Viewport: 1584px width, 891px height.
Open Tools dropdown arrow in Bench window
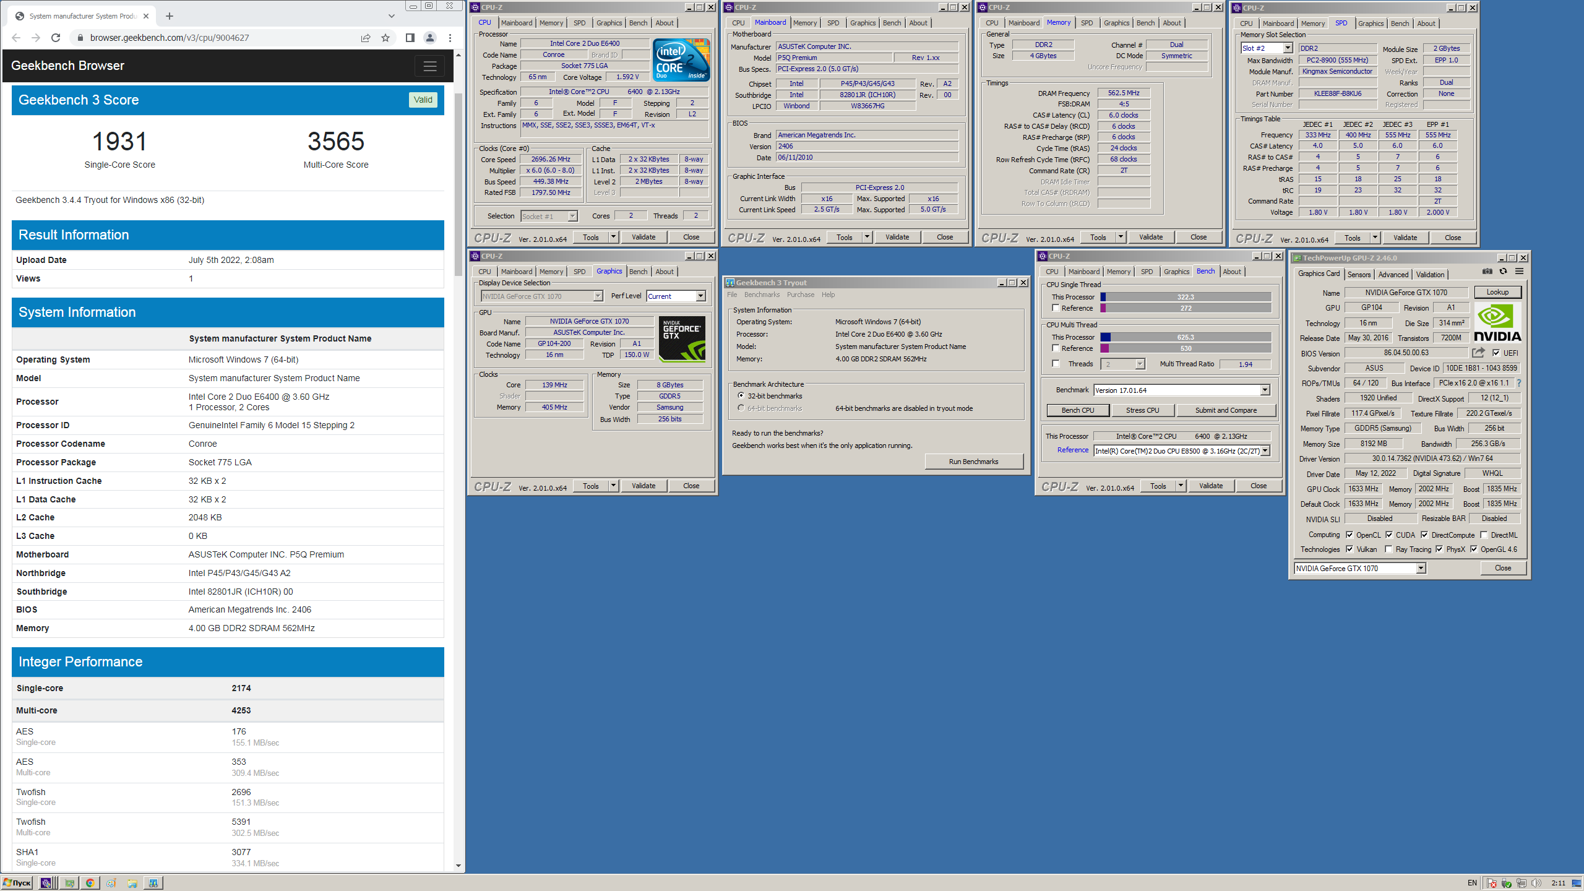click(1181, 486)
